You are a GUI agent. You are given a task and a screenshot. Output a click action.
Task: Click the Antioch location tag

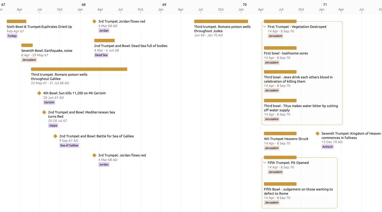[x=328, y=147]
